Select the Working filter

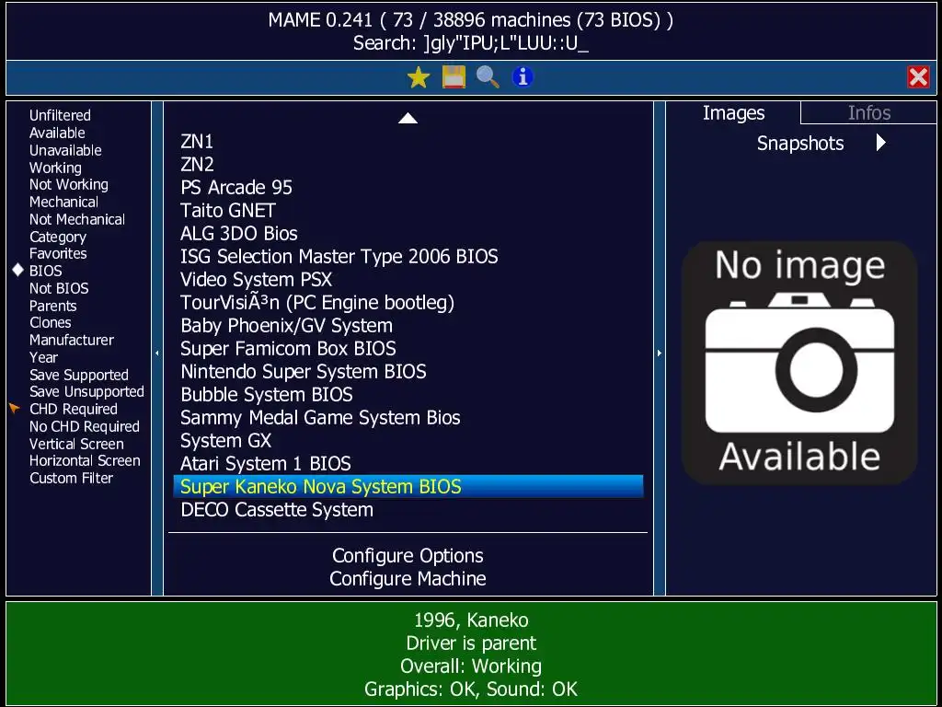(55, 168)
